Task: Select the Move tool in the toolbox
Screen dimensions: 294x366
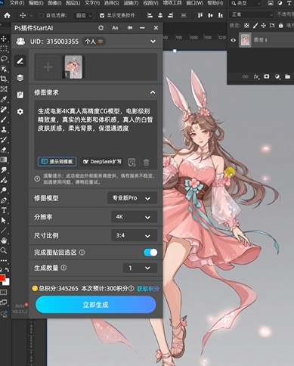Action: click(x=4, y=39)
